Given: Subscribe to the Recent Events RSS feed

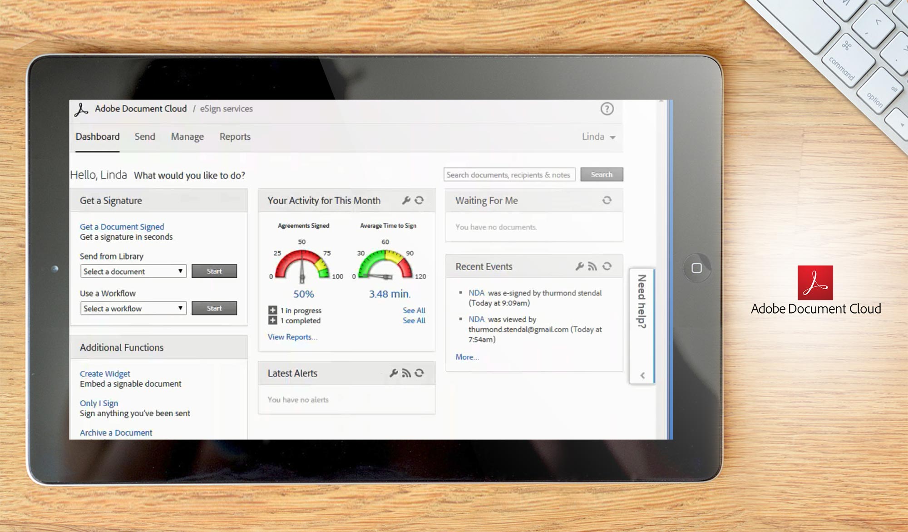Looking at the screenshot, I should 592,266.
